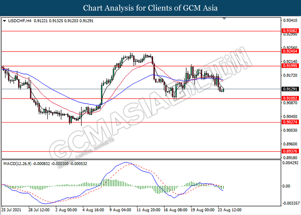Screen dimensions: 301x215
Task: Select the 0.92454 red price level label
Action: point(290,51)
